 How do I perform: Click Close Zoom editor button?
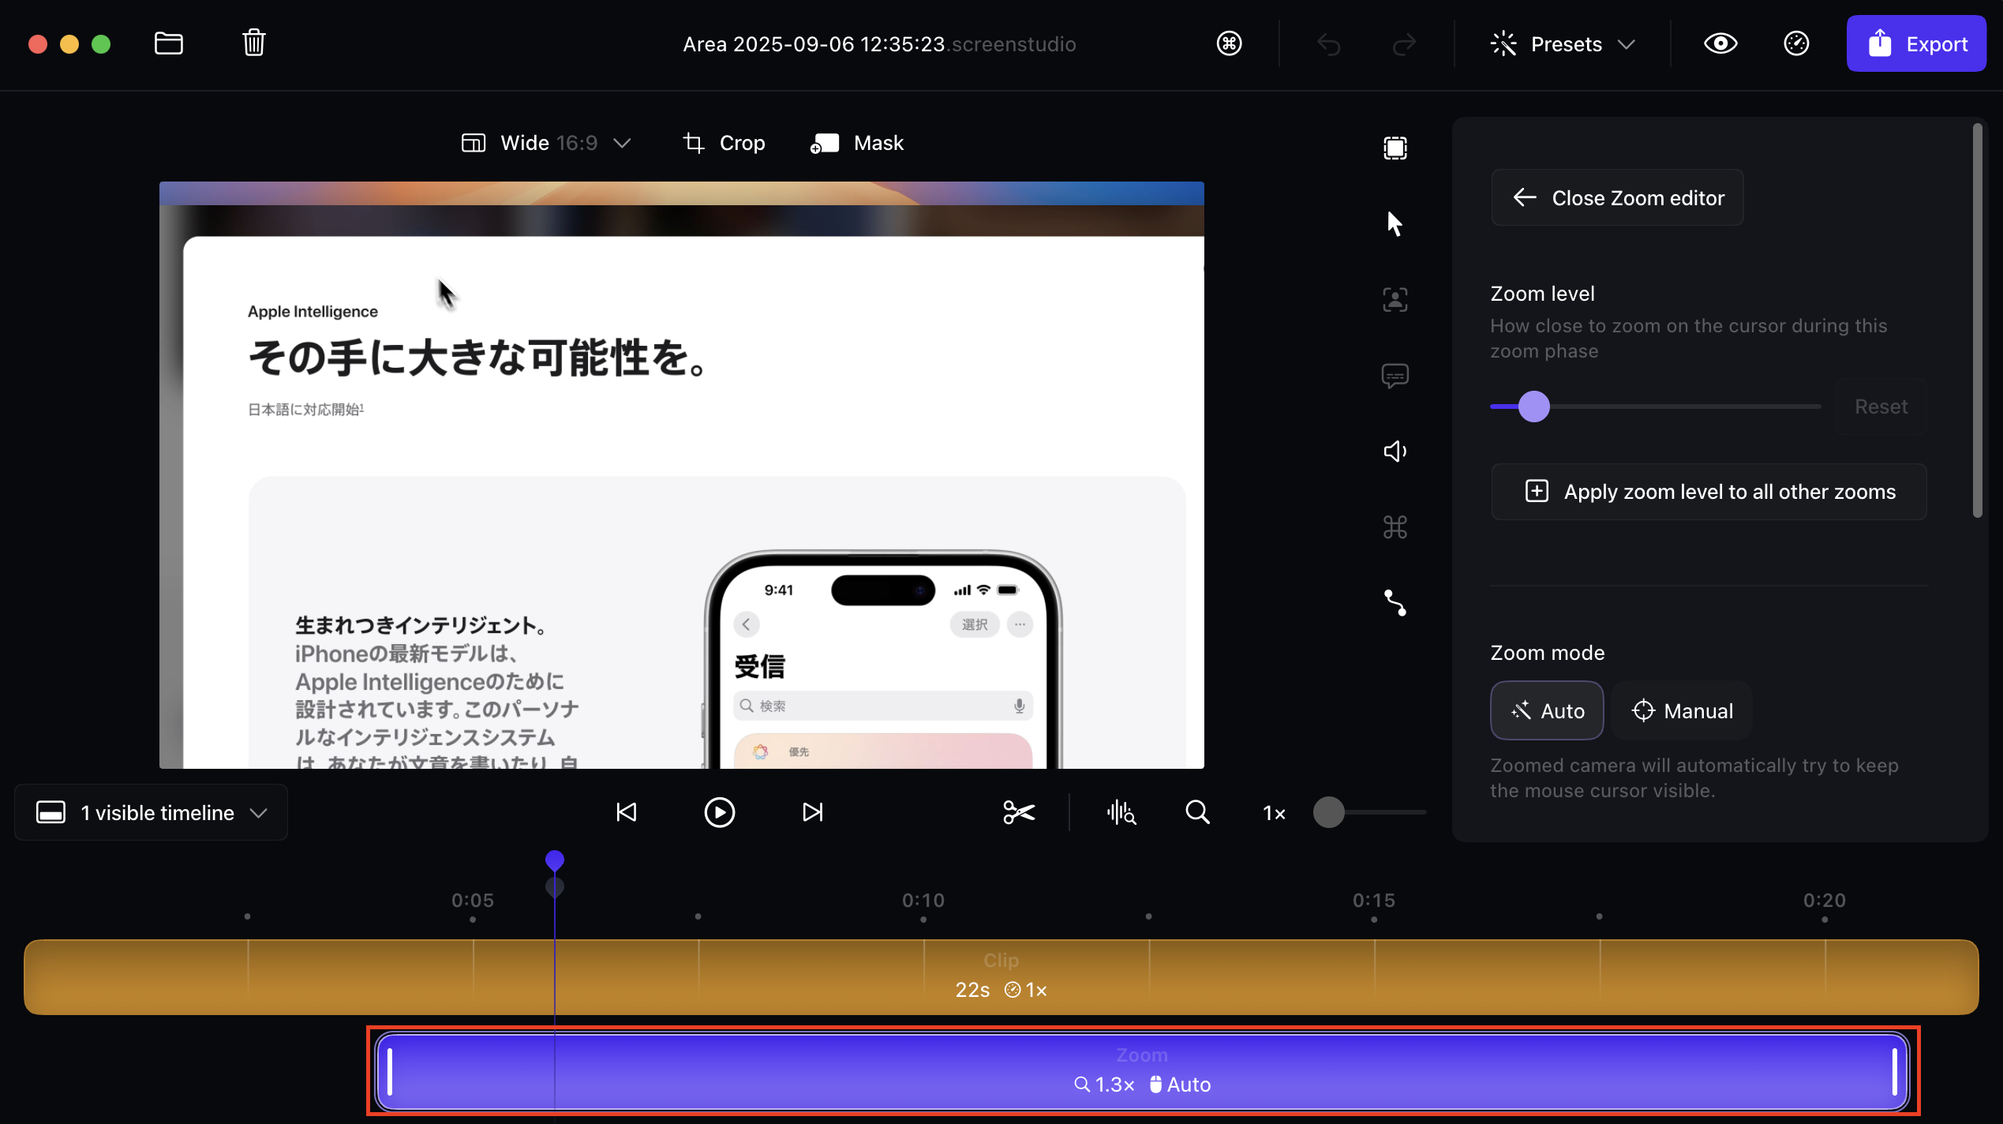pyautogui.click(x=1617, y=197)
